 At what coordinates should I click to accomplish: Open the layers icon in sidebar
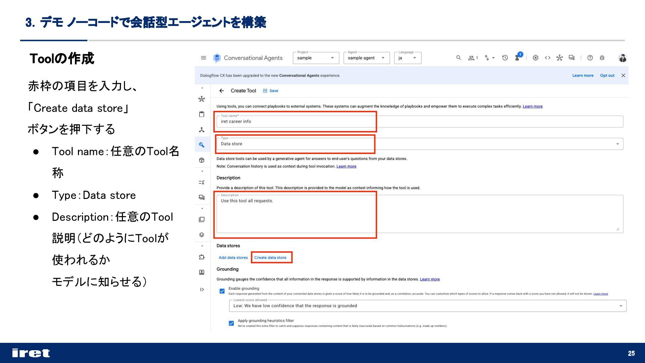[x=202, y=235]
